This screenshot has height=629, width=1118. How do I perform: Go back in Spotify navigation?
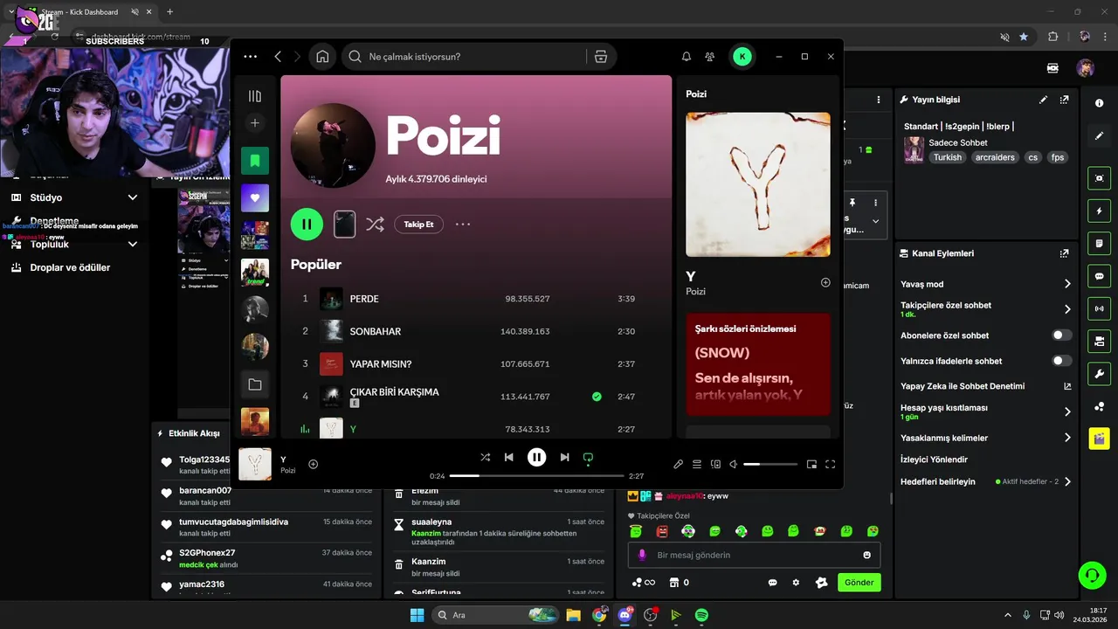(278, 57)
